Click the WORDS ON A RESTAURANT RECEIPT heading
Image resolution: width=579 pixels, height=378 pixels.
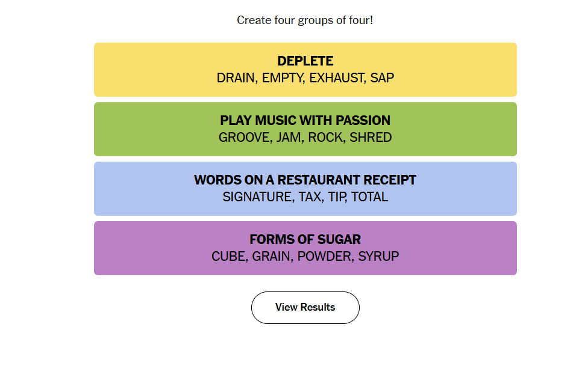pyautogui.click(x=305, y=180)
